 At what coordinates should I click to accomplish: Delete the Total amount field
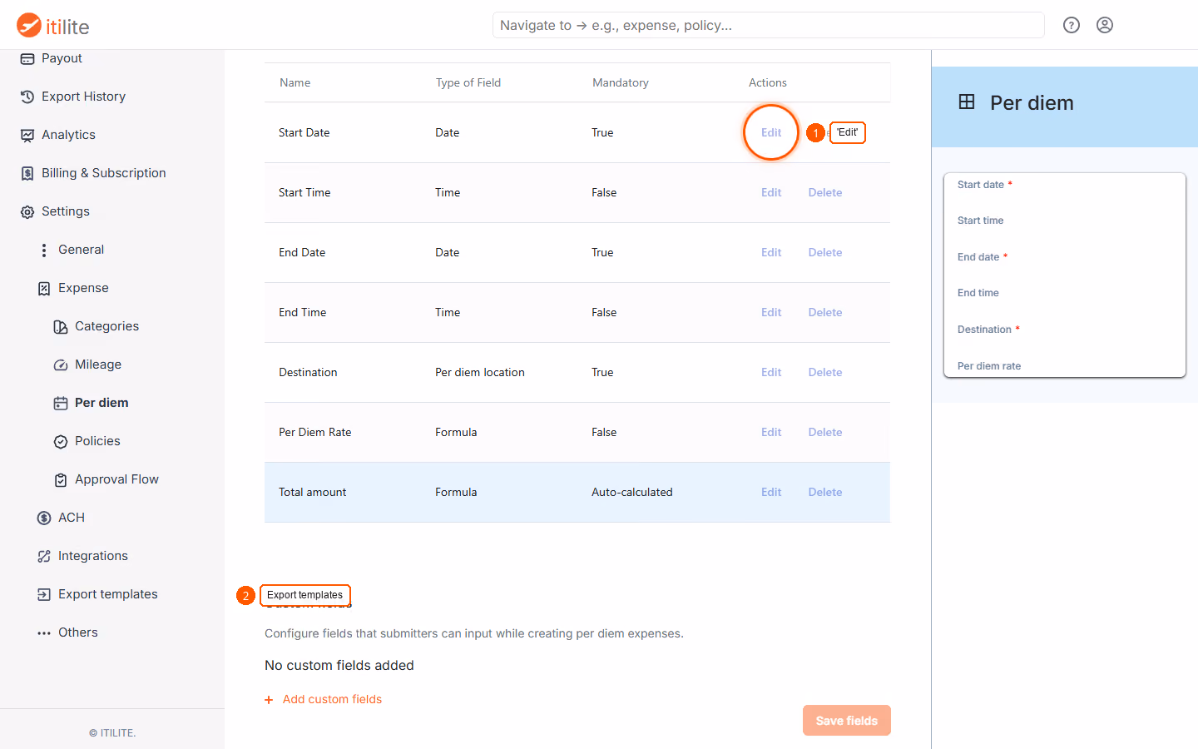tap(825, 492)
